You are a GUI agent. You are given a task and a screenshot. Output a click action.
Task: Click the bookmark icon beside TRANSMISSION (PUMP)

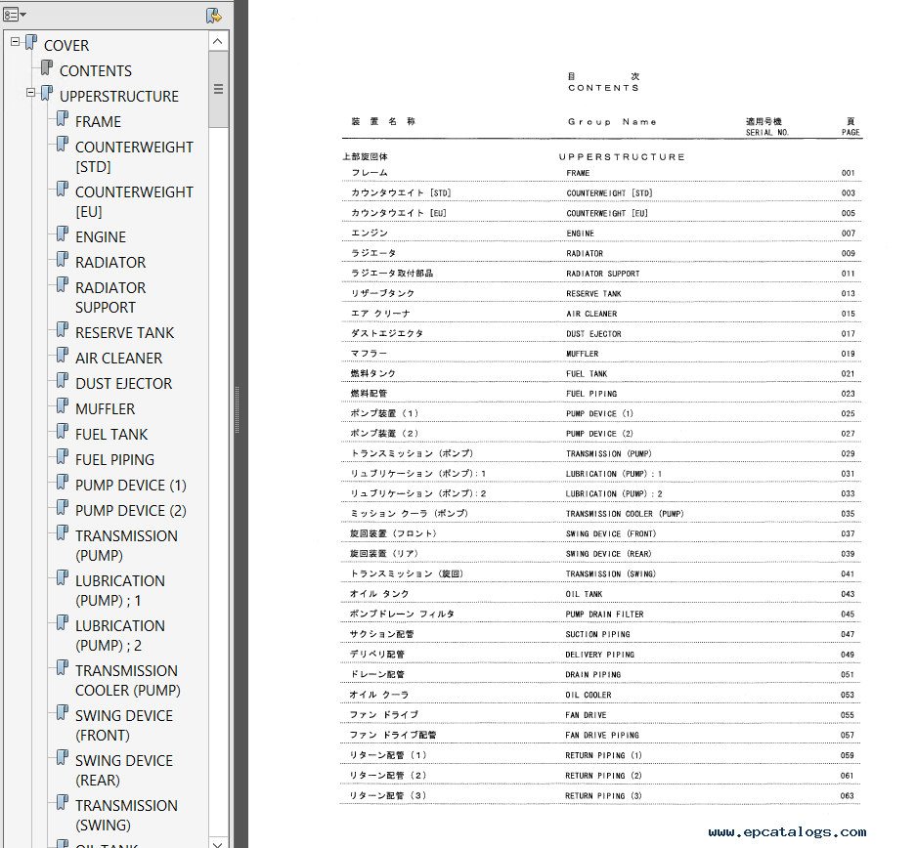coord(63,533)
